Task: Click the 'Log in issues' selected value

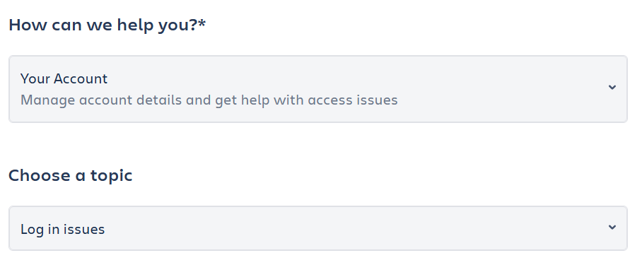Action: pyautogui.click(x=63, y=229)
